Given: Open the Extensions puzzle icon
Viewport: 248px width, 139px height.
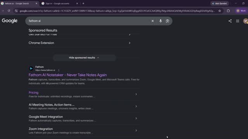Looking at the screenshot, I should click(x=228, y=11).
